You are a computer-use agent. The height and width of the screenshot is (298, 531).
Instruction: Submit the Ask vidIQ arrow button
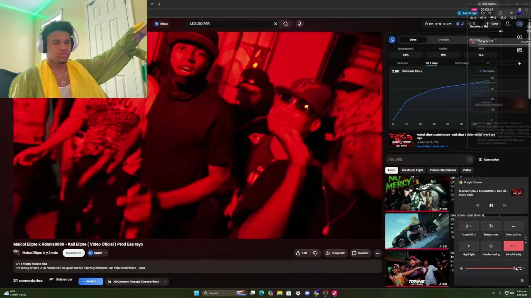coord(470,159)
